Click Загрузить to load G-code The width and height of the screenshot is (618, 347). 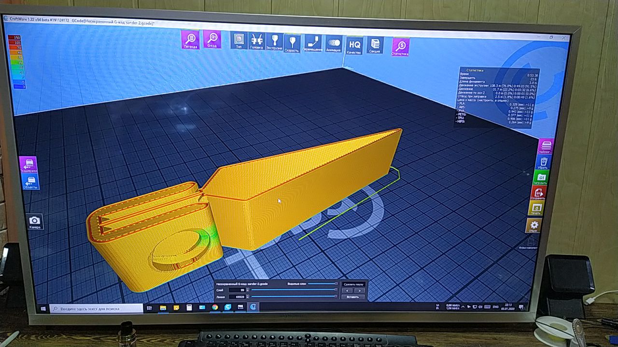[540, 177]
